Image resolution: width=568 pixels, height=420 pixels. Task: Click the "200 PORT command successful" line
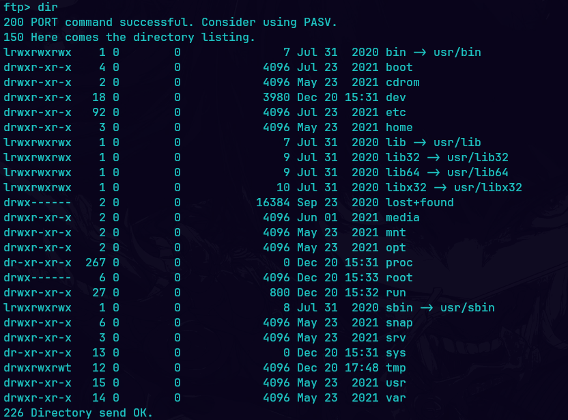click(170, 23)
